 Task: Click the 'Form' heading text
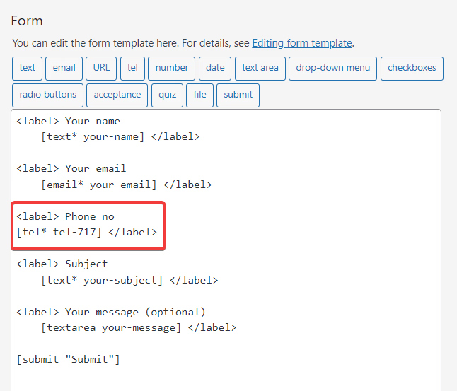pyautogui.click(x=27, y=21)
